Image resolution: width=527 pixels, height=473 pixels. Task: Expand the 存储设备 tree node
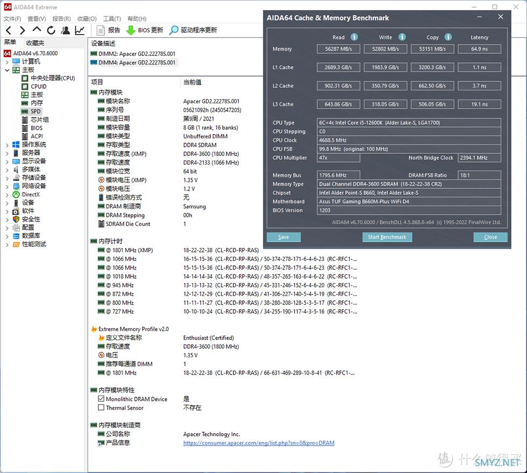click(x=7, y=178)
